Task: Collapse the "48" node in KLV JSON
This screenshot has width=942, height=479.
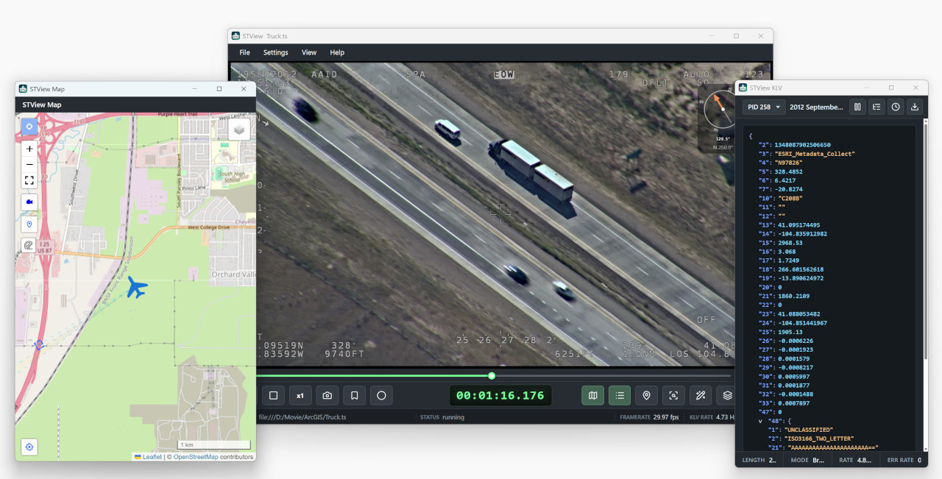Action: coord(761,421)
